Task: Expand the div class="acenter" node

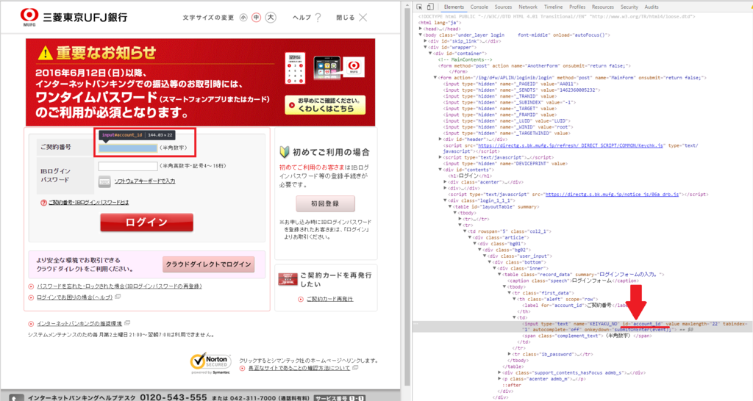Action: tap(445, 182)
